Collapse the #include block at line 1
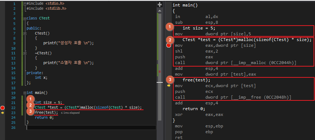The height and width of the screenshot is (140, 315). click(25, 4)
